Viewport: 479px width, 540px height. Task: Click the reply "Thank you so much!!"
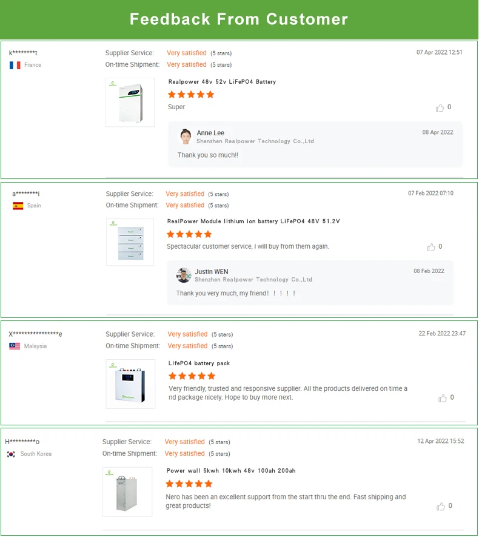point(208,155)
